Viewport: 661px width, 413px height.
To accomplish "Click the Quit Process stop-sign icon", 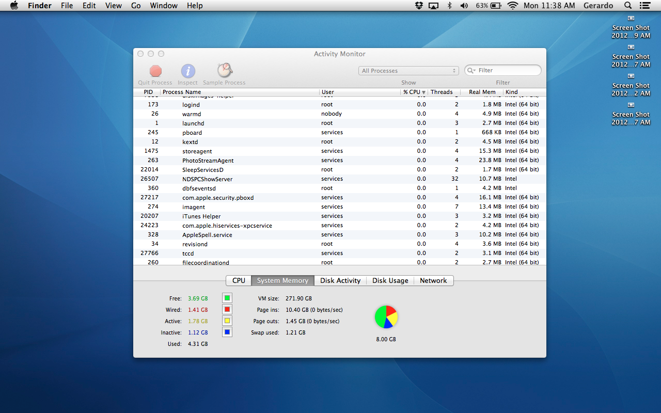I will pyautogui.click(x=155, y=71).
